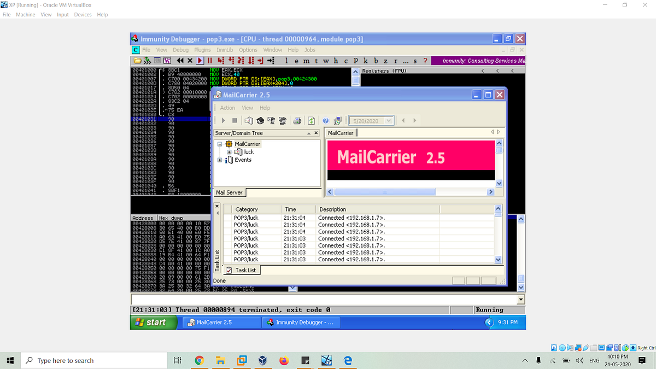Refresh MailCarrier with the refresh icon
Viewport: 656px width, 369px height.
(312, 120)
